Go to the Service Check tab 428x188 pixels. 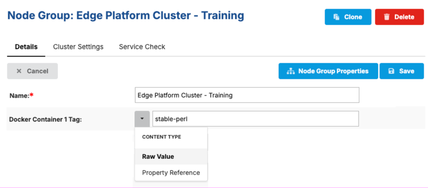pos(142,47)
